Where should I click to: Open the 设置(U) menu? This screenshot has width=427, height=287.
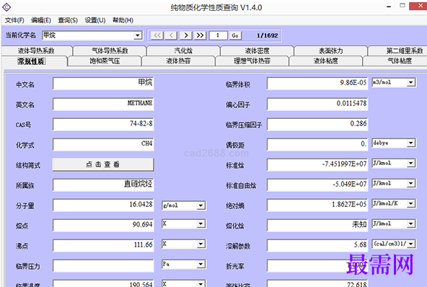coord(95,20)
